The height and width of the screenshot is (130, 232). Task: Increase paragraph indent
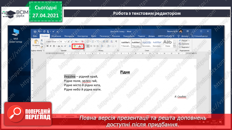click(107, 42)
